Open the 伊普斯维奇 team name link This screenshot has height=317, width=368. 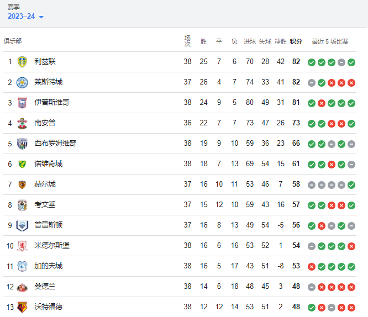click(52, 102)
